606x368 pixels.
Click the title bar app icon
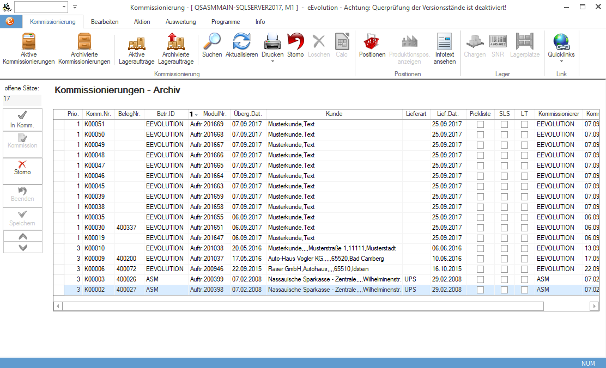(7, 7)
